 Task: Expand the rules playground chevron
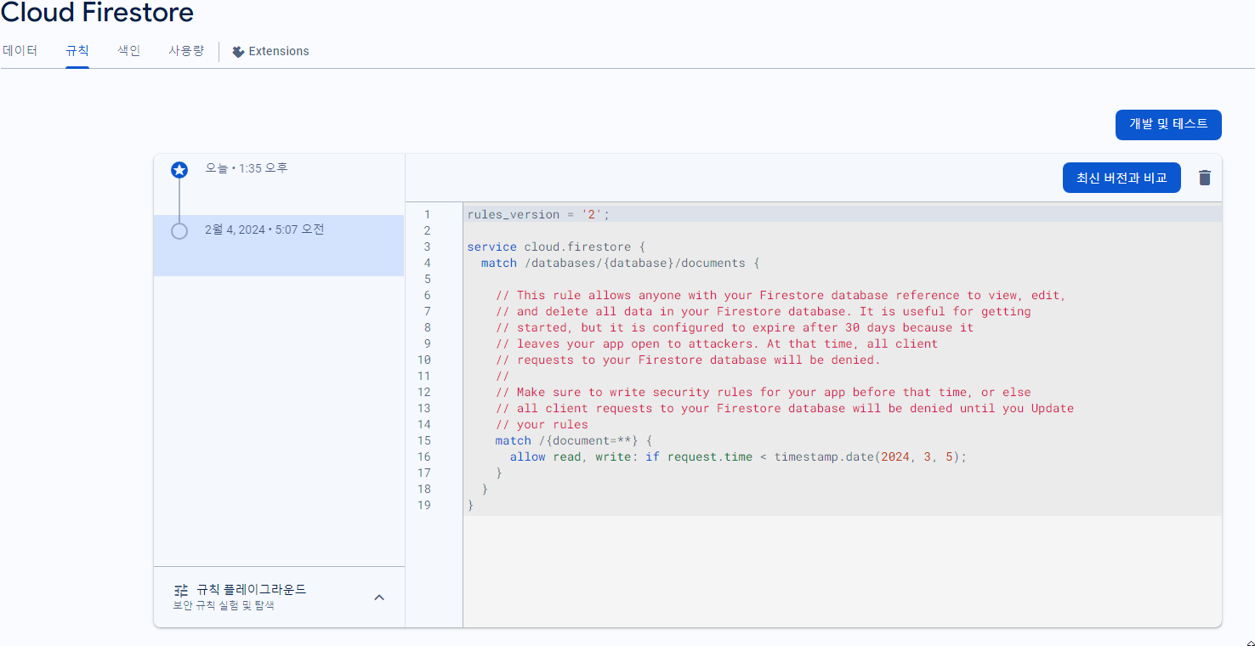[x=379, y=597]
